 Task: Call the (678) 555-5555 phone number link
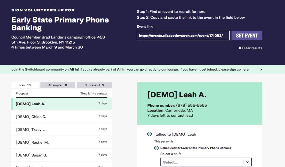click(191, 105)
